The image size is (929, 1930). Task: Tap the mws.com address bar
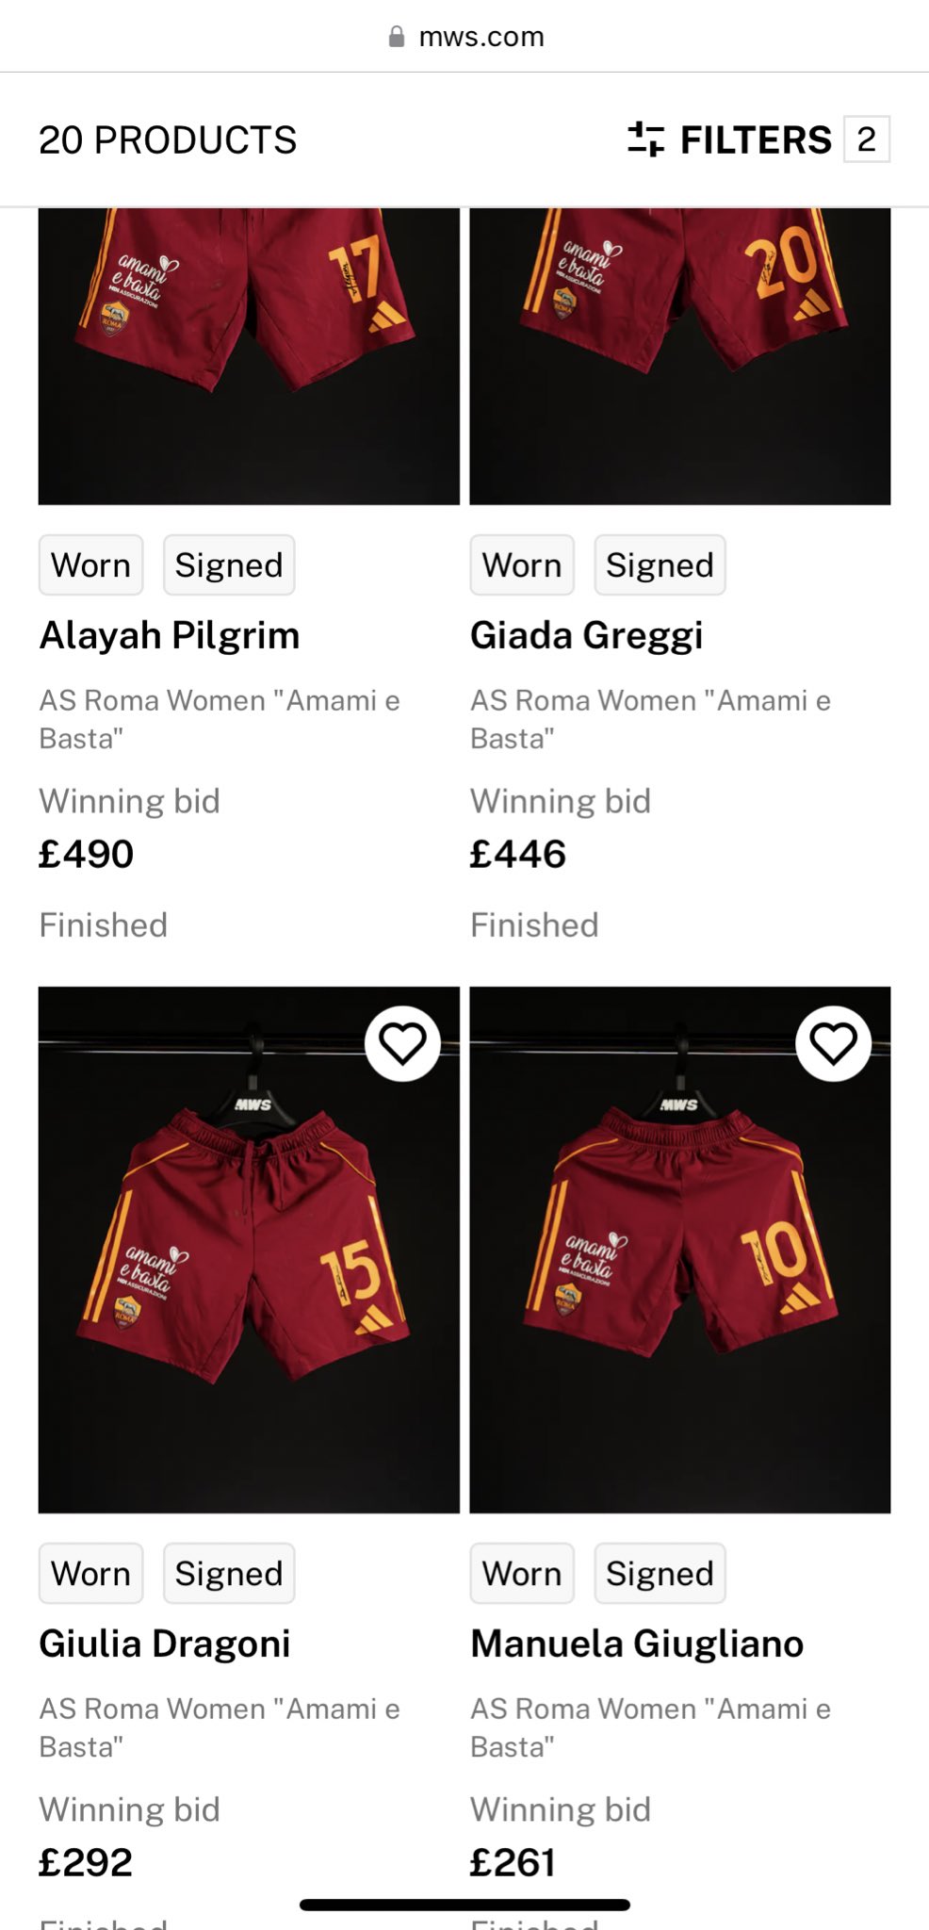[466, 37]
